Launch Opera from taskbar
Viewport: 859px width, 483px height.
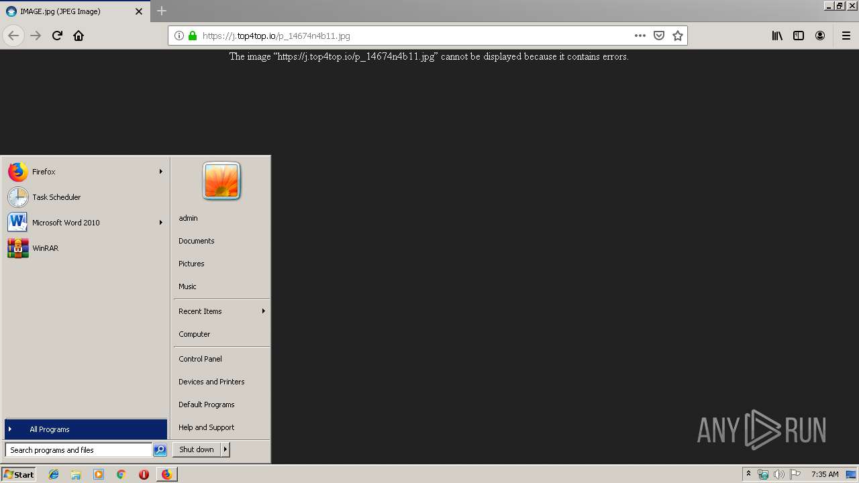point(144,474)
